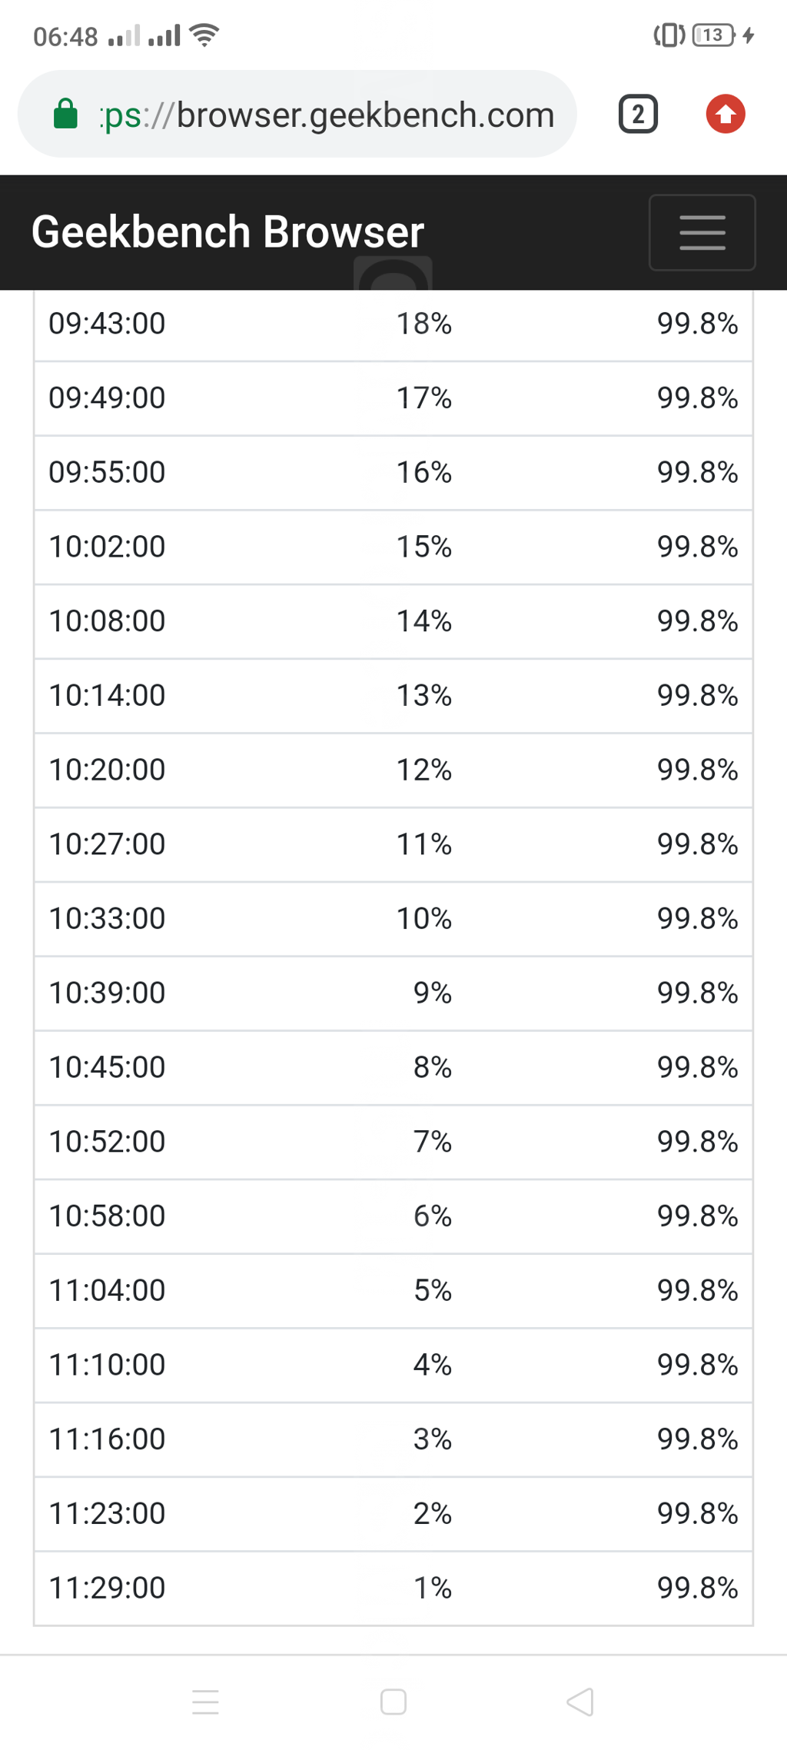The width and height of the screenshot is (787, 1750).
Task: Tap the 5% battery level cell
Action: click(x=432, y=1290)
